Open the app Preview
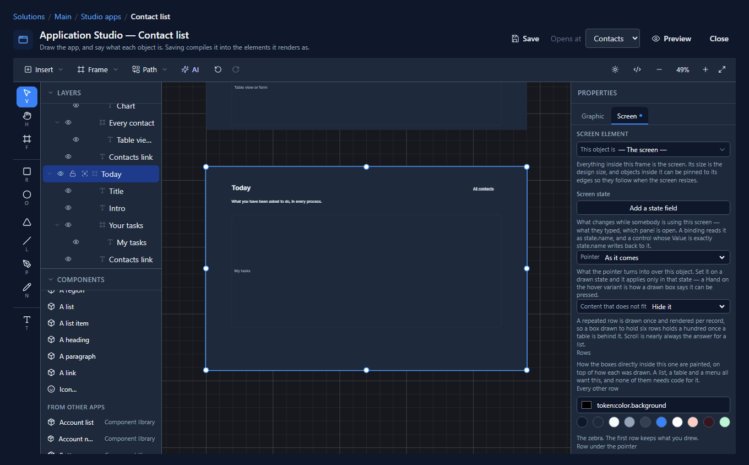Screen dimensions: 749x465 pyautogui.click(x=671, y=39)
